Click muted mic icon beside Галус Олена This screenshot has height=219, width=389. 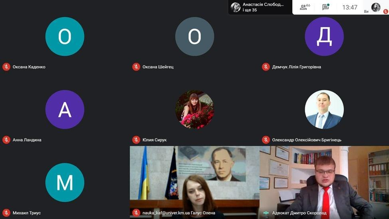pyautogui.click(x=136, y=213)
